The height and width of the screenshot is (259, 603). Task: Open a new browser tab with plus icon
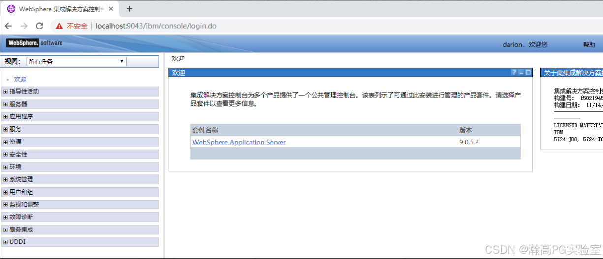[129, 9]
